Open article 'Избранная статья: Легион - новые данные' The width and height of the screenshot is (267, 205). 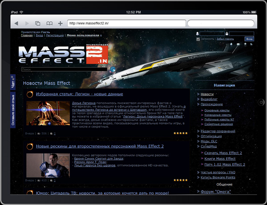pyautogui.click(x=79, y=94)
